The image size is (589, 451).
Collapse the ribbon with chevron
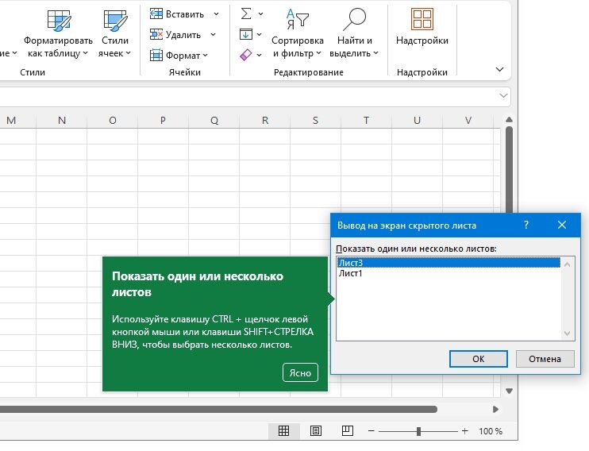[499, 70]
